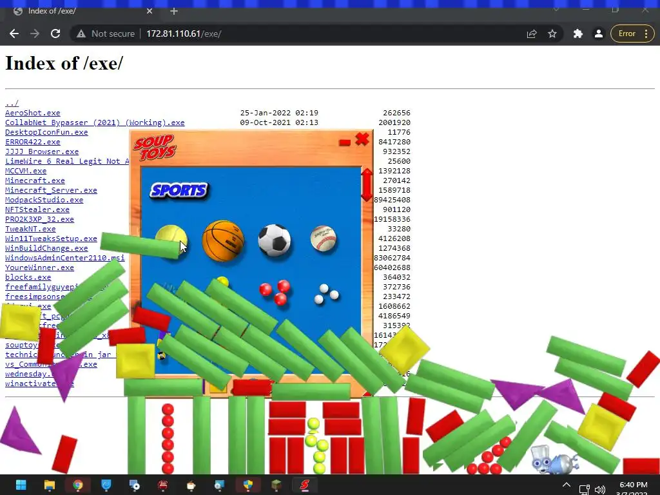Bookmark this page with the star
660x495 pixels.
pos(552,34)
